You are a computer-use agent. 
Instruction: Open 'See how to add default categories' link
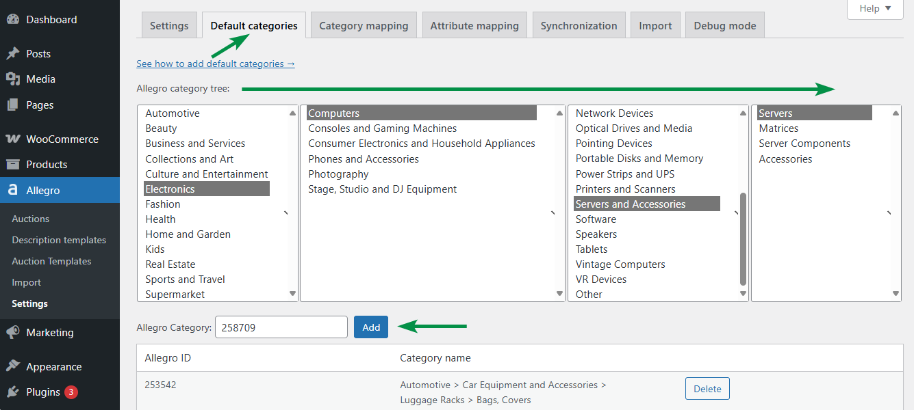click(216, 64)
